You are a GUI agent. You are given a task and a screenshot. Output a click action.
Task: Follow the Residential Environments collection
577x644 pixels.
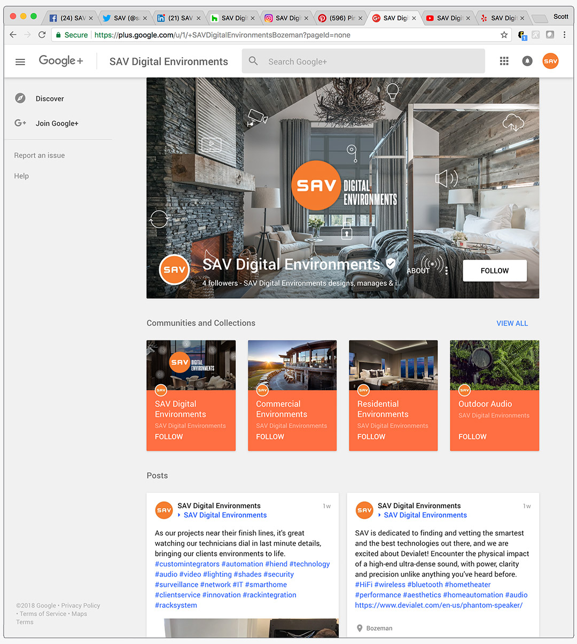pos(371,437)
